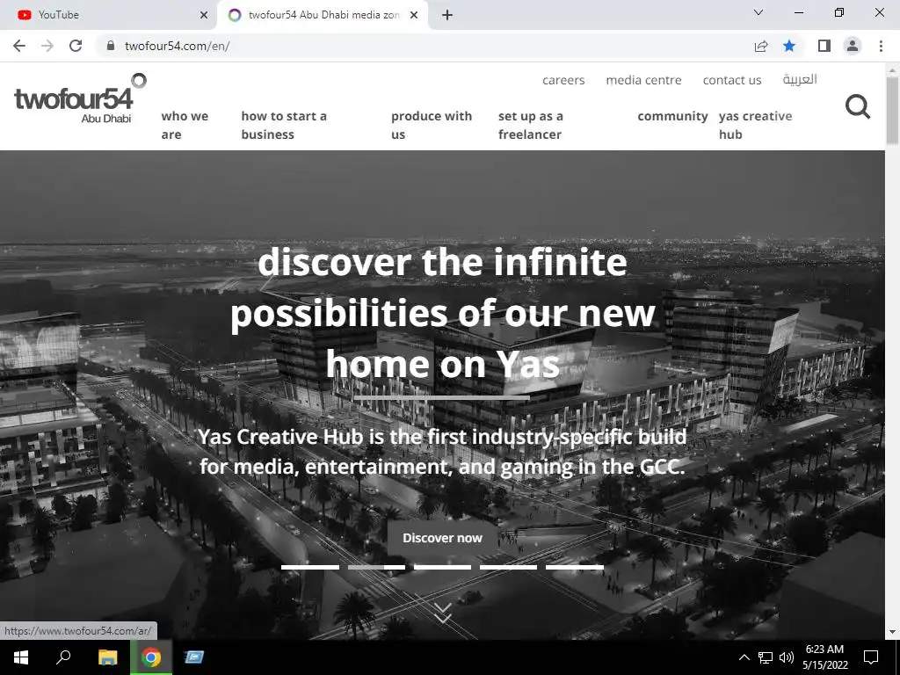Close the twofour54 tab
The image size is (900, 675).
[x=414, y=15]
